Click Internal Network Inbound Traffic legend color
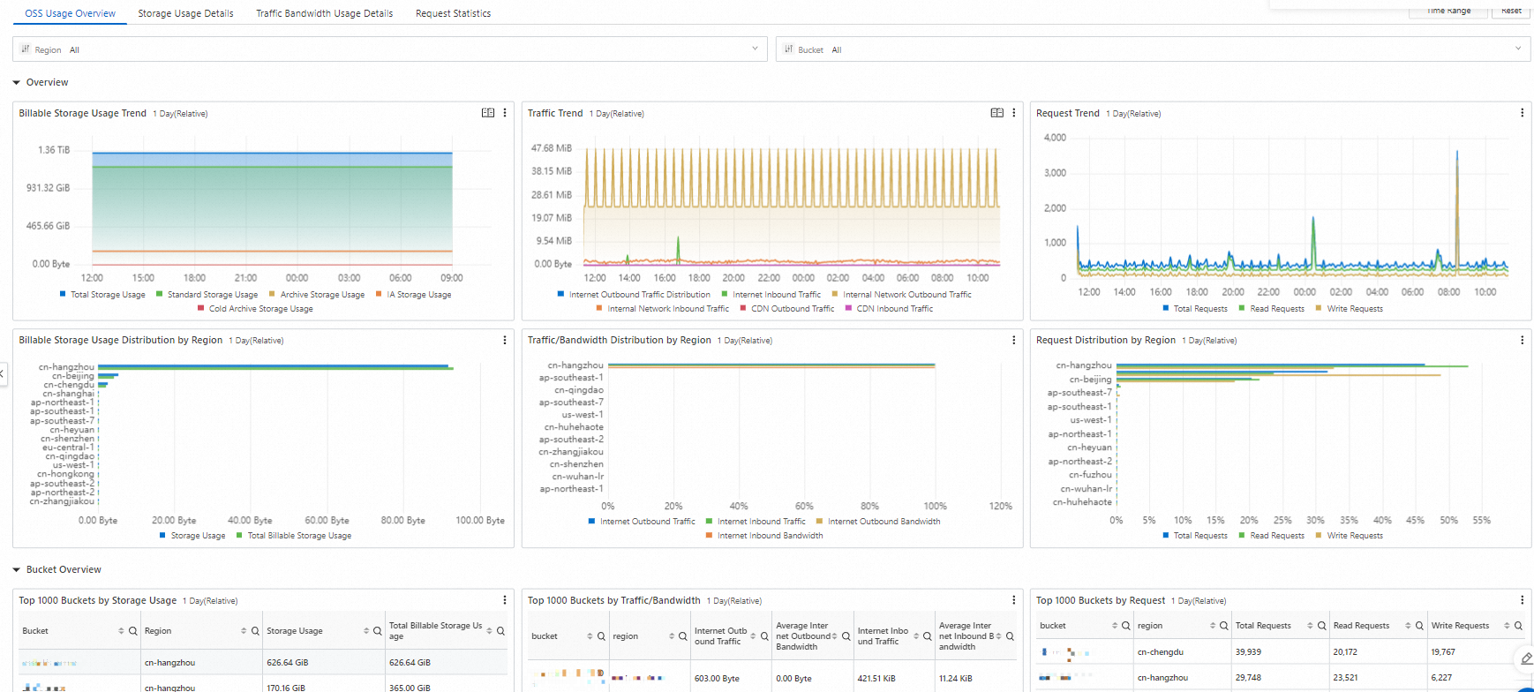Viewport: 1534px width, 692px height. (x=599, y=308)
